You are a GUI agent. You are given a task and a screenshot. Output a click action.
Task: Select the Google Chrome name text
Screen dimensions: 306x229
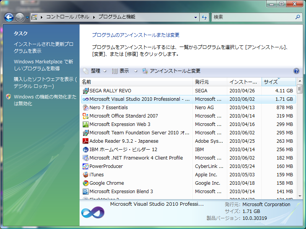[x=107, y=183]
